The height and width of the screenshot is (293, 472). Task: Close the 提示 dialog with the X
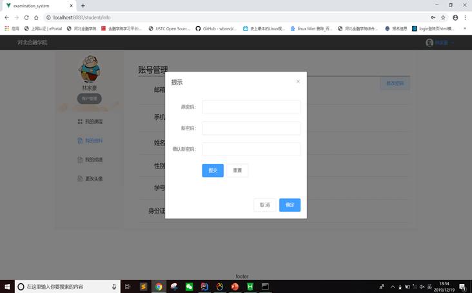coord(298,81)
